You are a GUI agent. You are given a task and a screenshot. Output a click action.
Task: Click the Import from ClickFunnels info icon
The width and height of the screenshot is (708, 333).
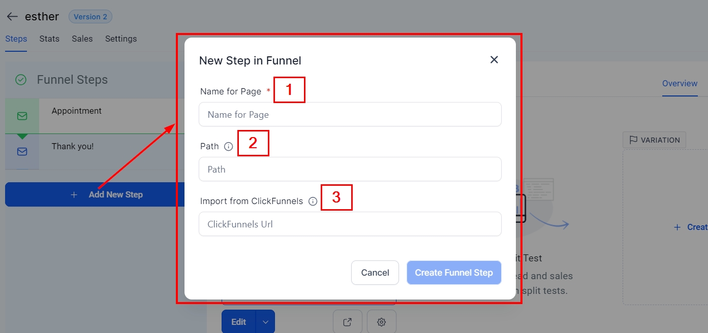[x=313, y=202]
